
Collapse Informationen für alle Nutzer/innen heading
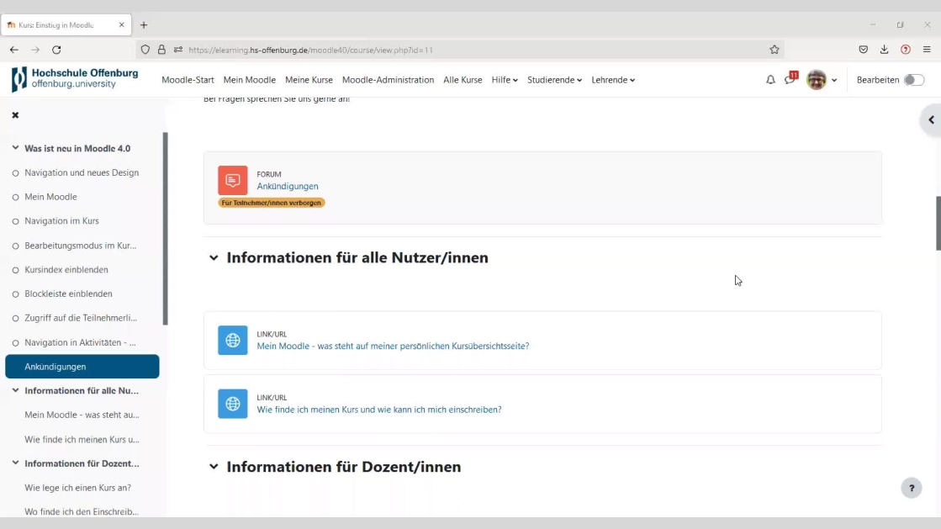[x=214, y=257]
